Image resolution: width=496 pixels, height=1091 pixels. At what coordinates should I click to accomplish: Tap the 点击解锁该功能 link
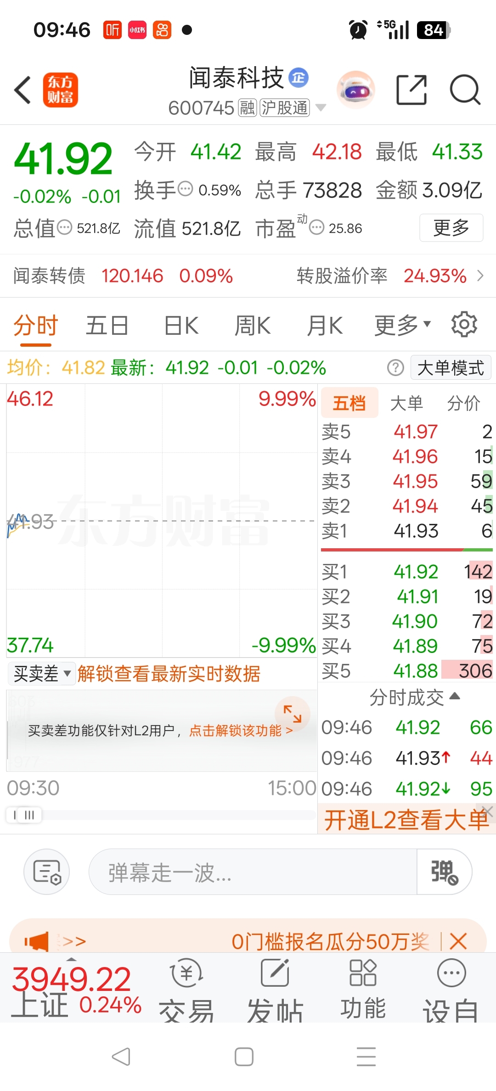(x=241, y=730)
